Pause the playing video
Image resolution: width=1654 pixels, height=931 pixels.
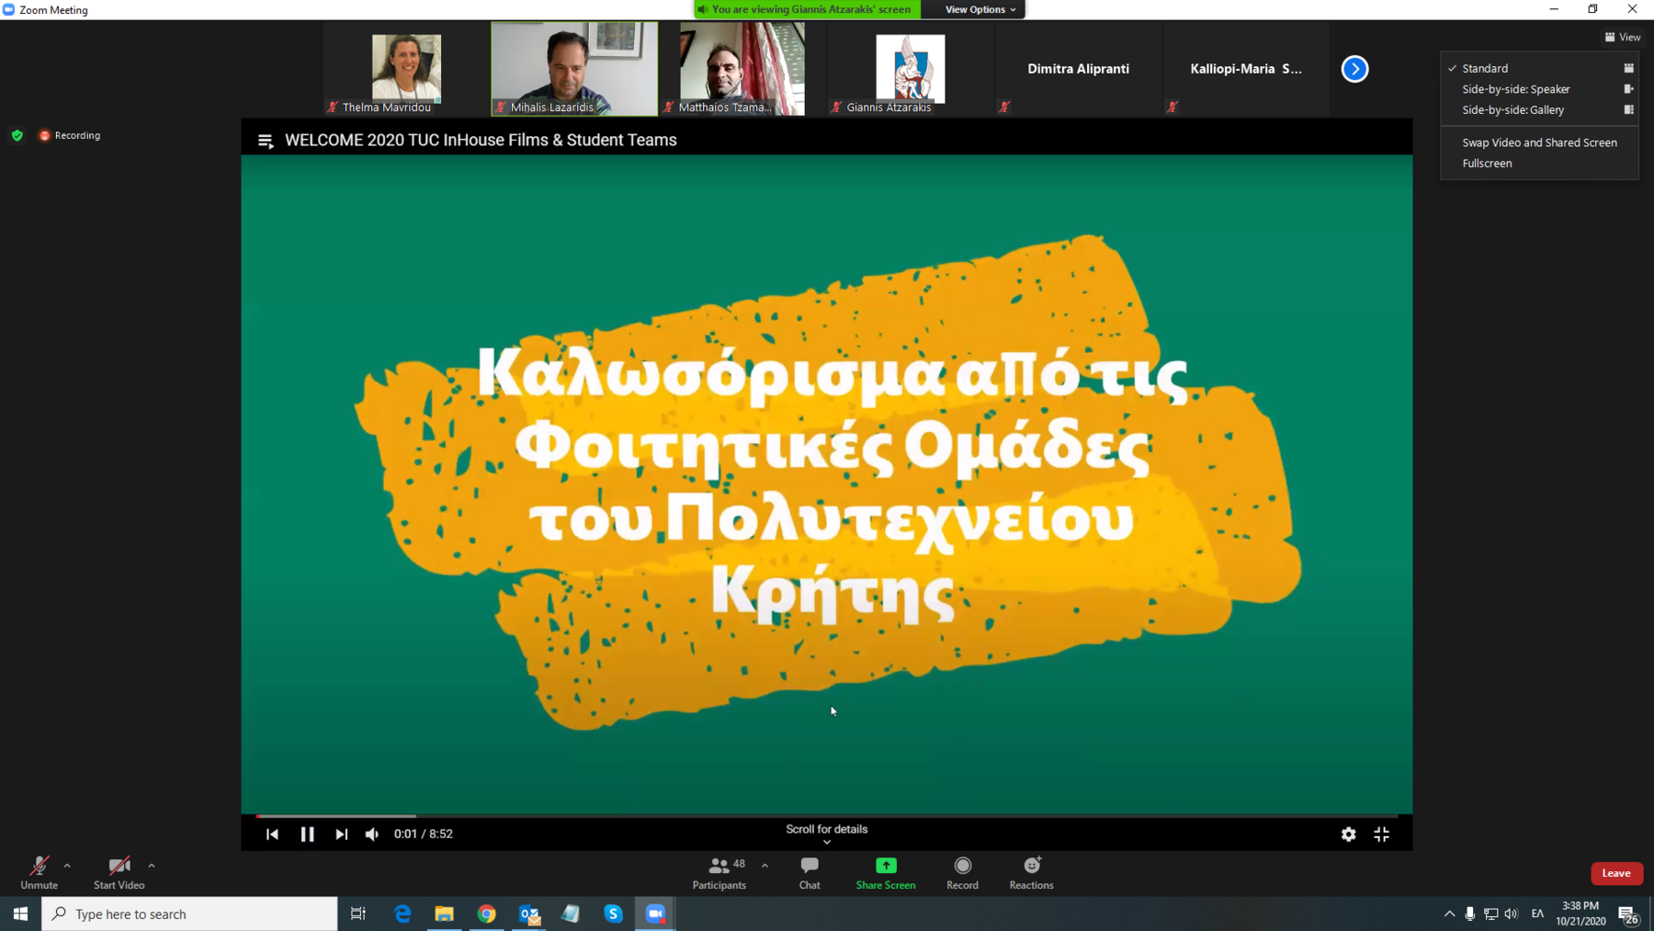[x=307, y=834]
